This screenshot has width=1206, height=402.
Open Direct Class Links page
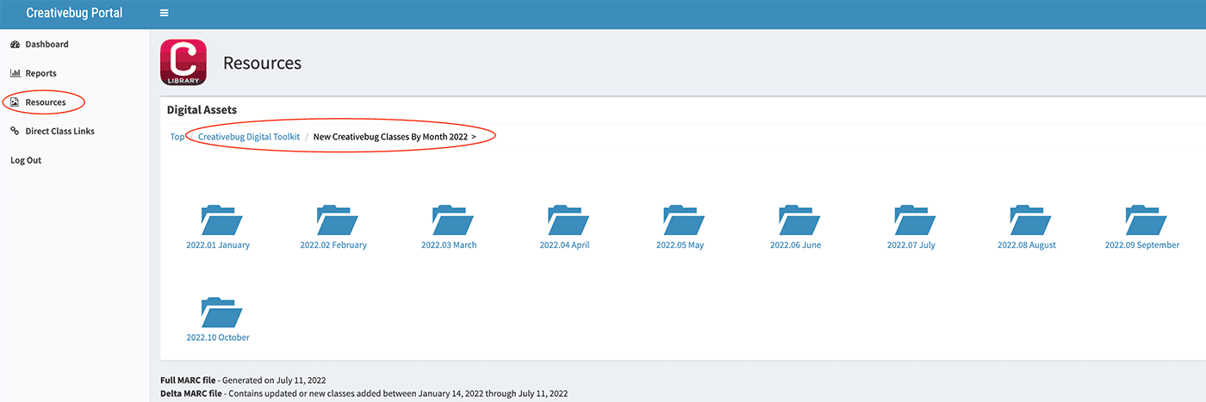coord(59,132)
